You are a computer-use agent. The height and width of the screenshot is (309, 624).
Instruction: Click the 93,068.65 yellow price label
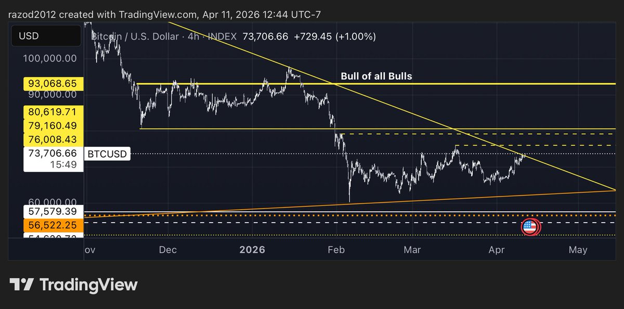[53, 83]
